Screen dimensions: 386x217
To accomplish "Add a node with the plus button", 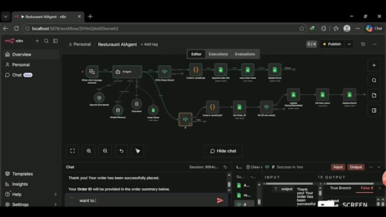I will pyautogui.click(x=374, y=65).
